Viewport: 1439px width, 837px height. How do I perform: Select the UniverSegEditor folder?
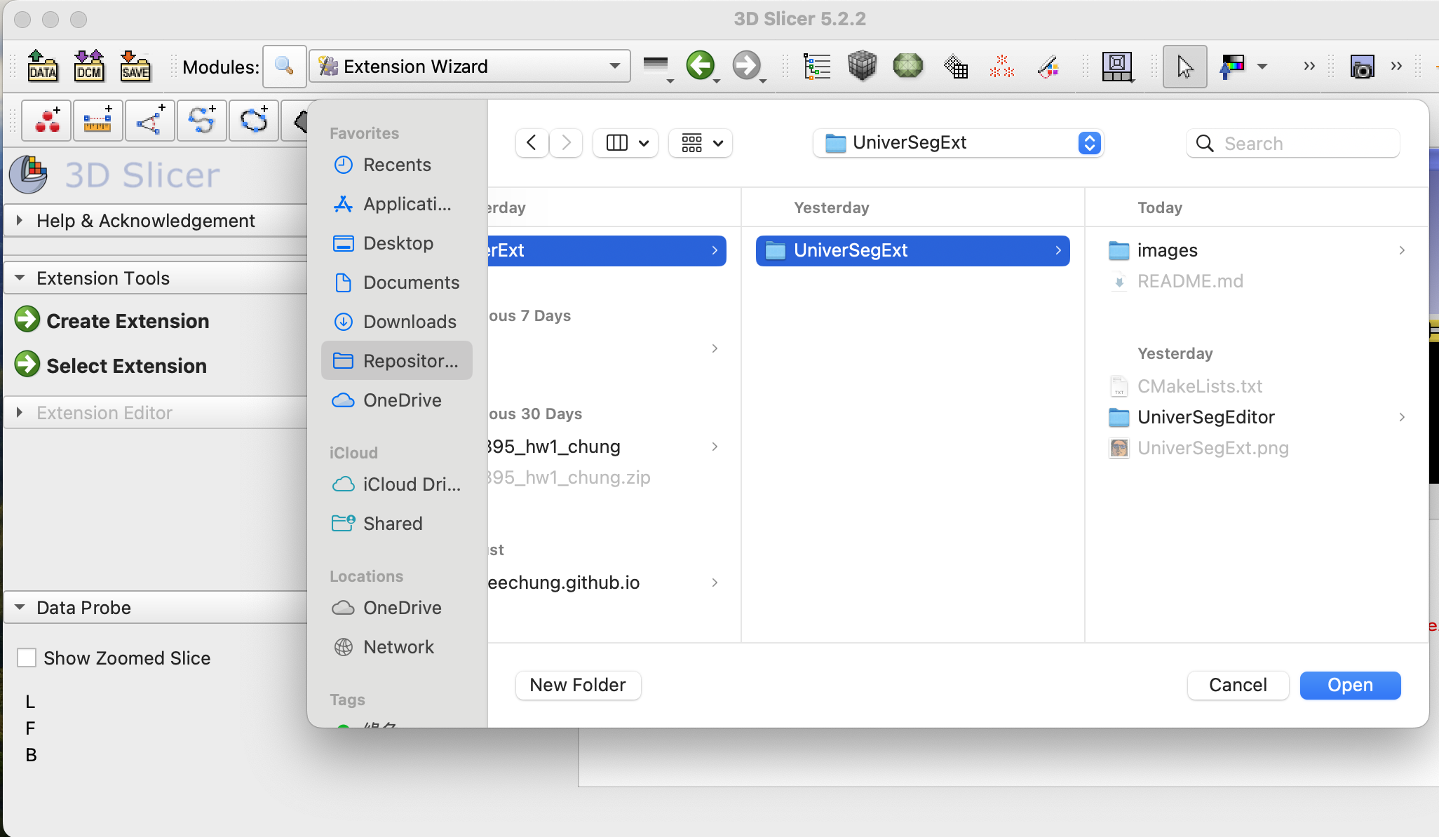click(1205, 417)
